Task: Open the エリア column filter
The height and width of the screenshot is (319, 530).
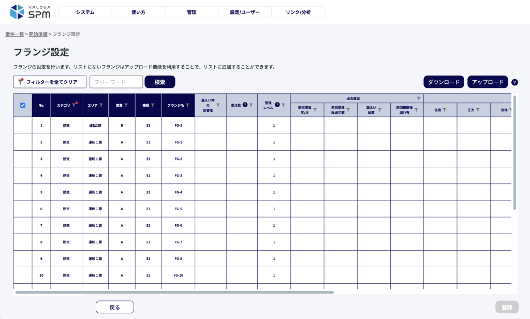Action: click(x=101, y=105)
